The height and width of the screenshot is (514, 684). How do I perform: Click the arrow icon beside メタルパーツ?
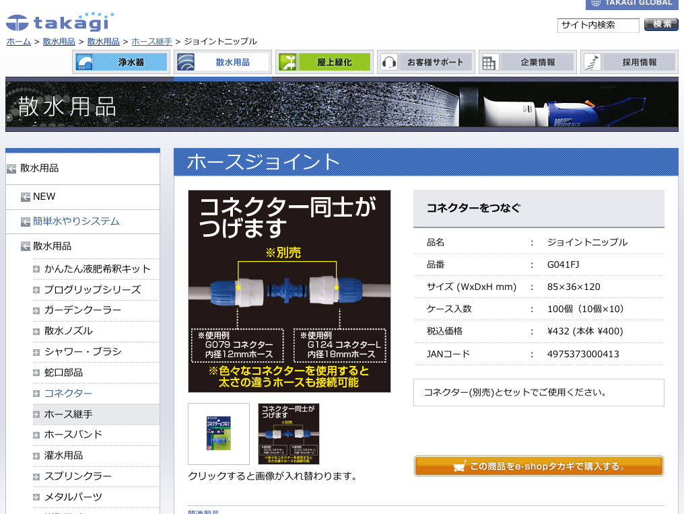click(x=36, y=497)
